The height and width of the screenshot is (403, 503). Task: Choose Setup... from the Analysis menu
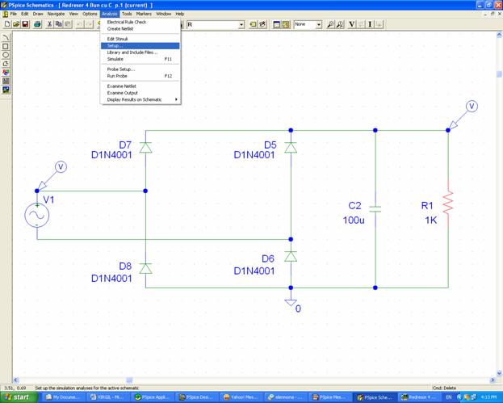click(115, 45)
